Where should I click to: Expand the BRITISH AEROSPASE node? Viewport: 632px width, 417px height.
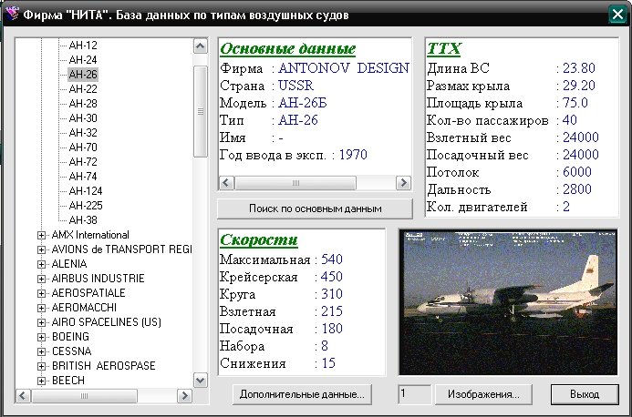pos(41,366)
